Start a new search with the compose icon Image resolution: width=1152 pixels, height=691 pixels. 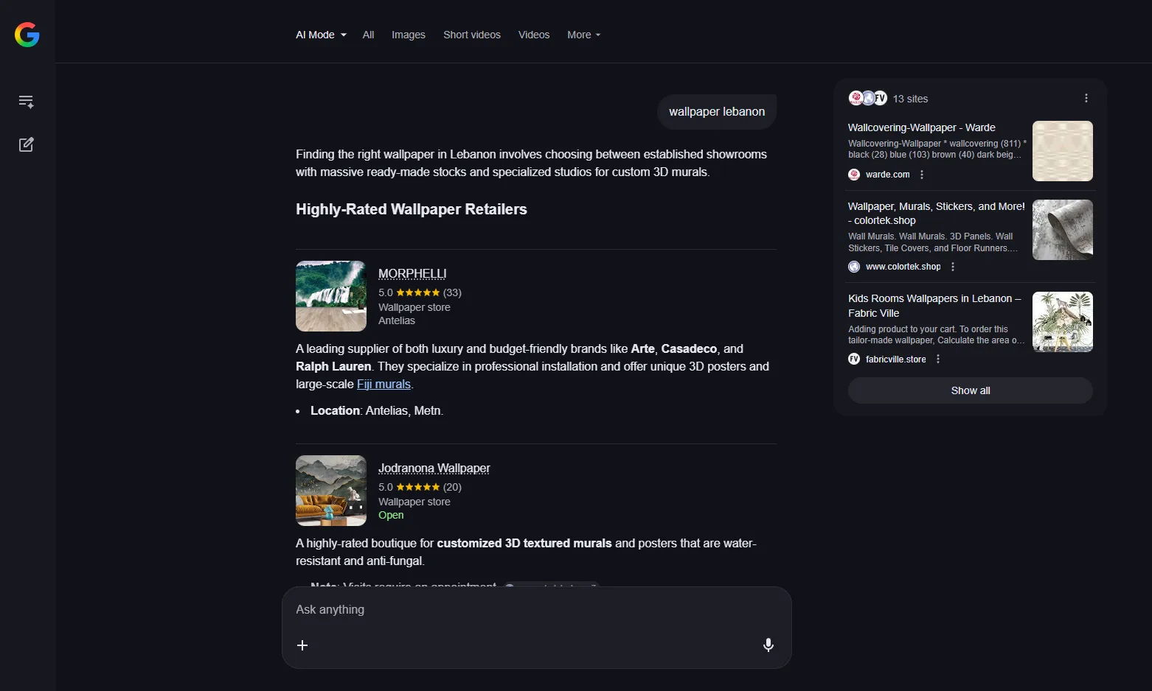point(27,144)
